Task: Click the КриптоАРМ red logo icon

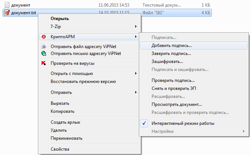Action: pos(44,37)
